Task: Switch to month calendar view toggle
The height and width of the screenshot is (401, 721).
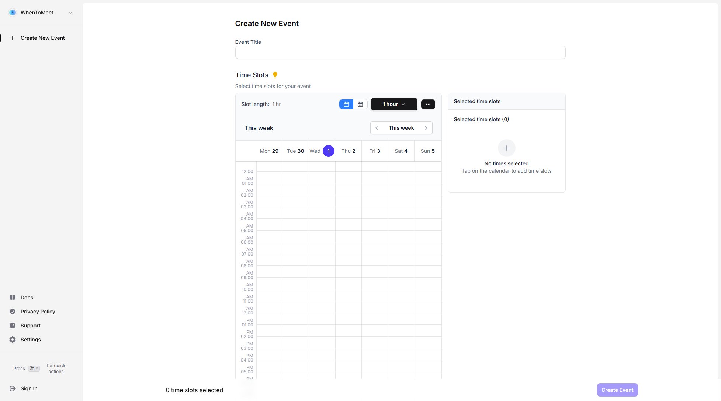Action: pyautogui.click(x=360, y=104)
